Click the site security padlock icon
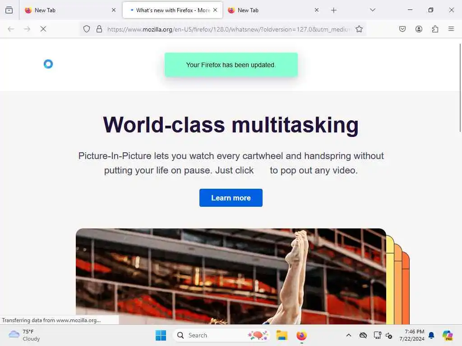 tap(99, 29)
